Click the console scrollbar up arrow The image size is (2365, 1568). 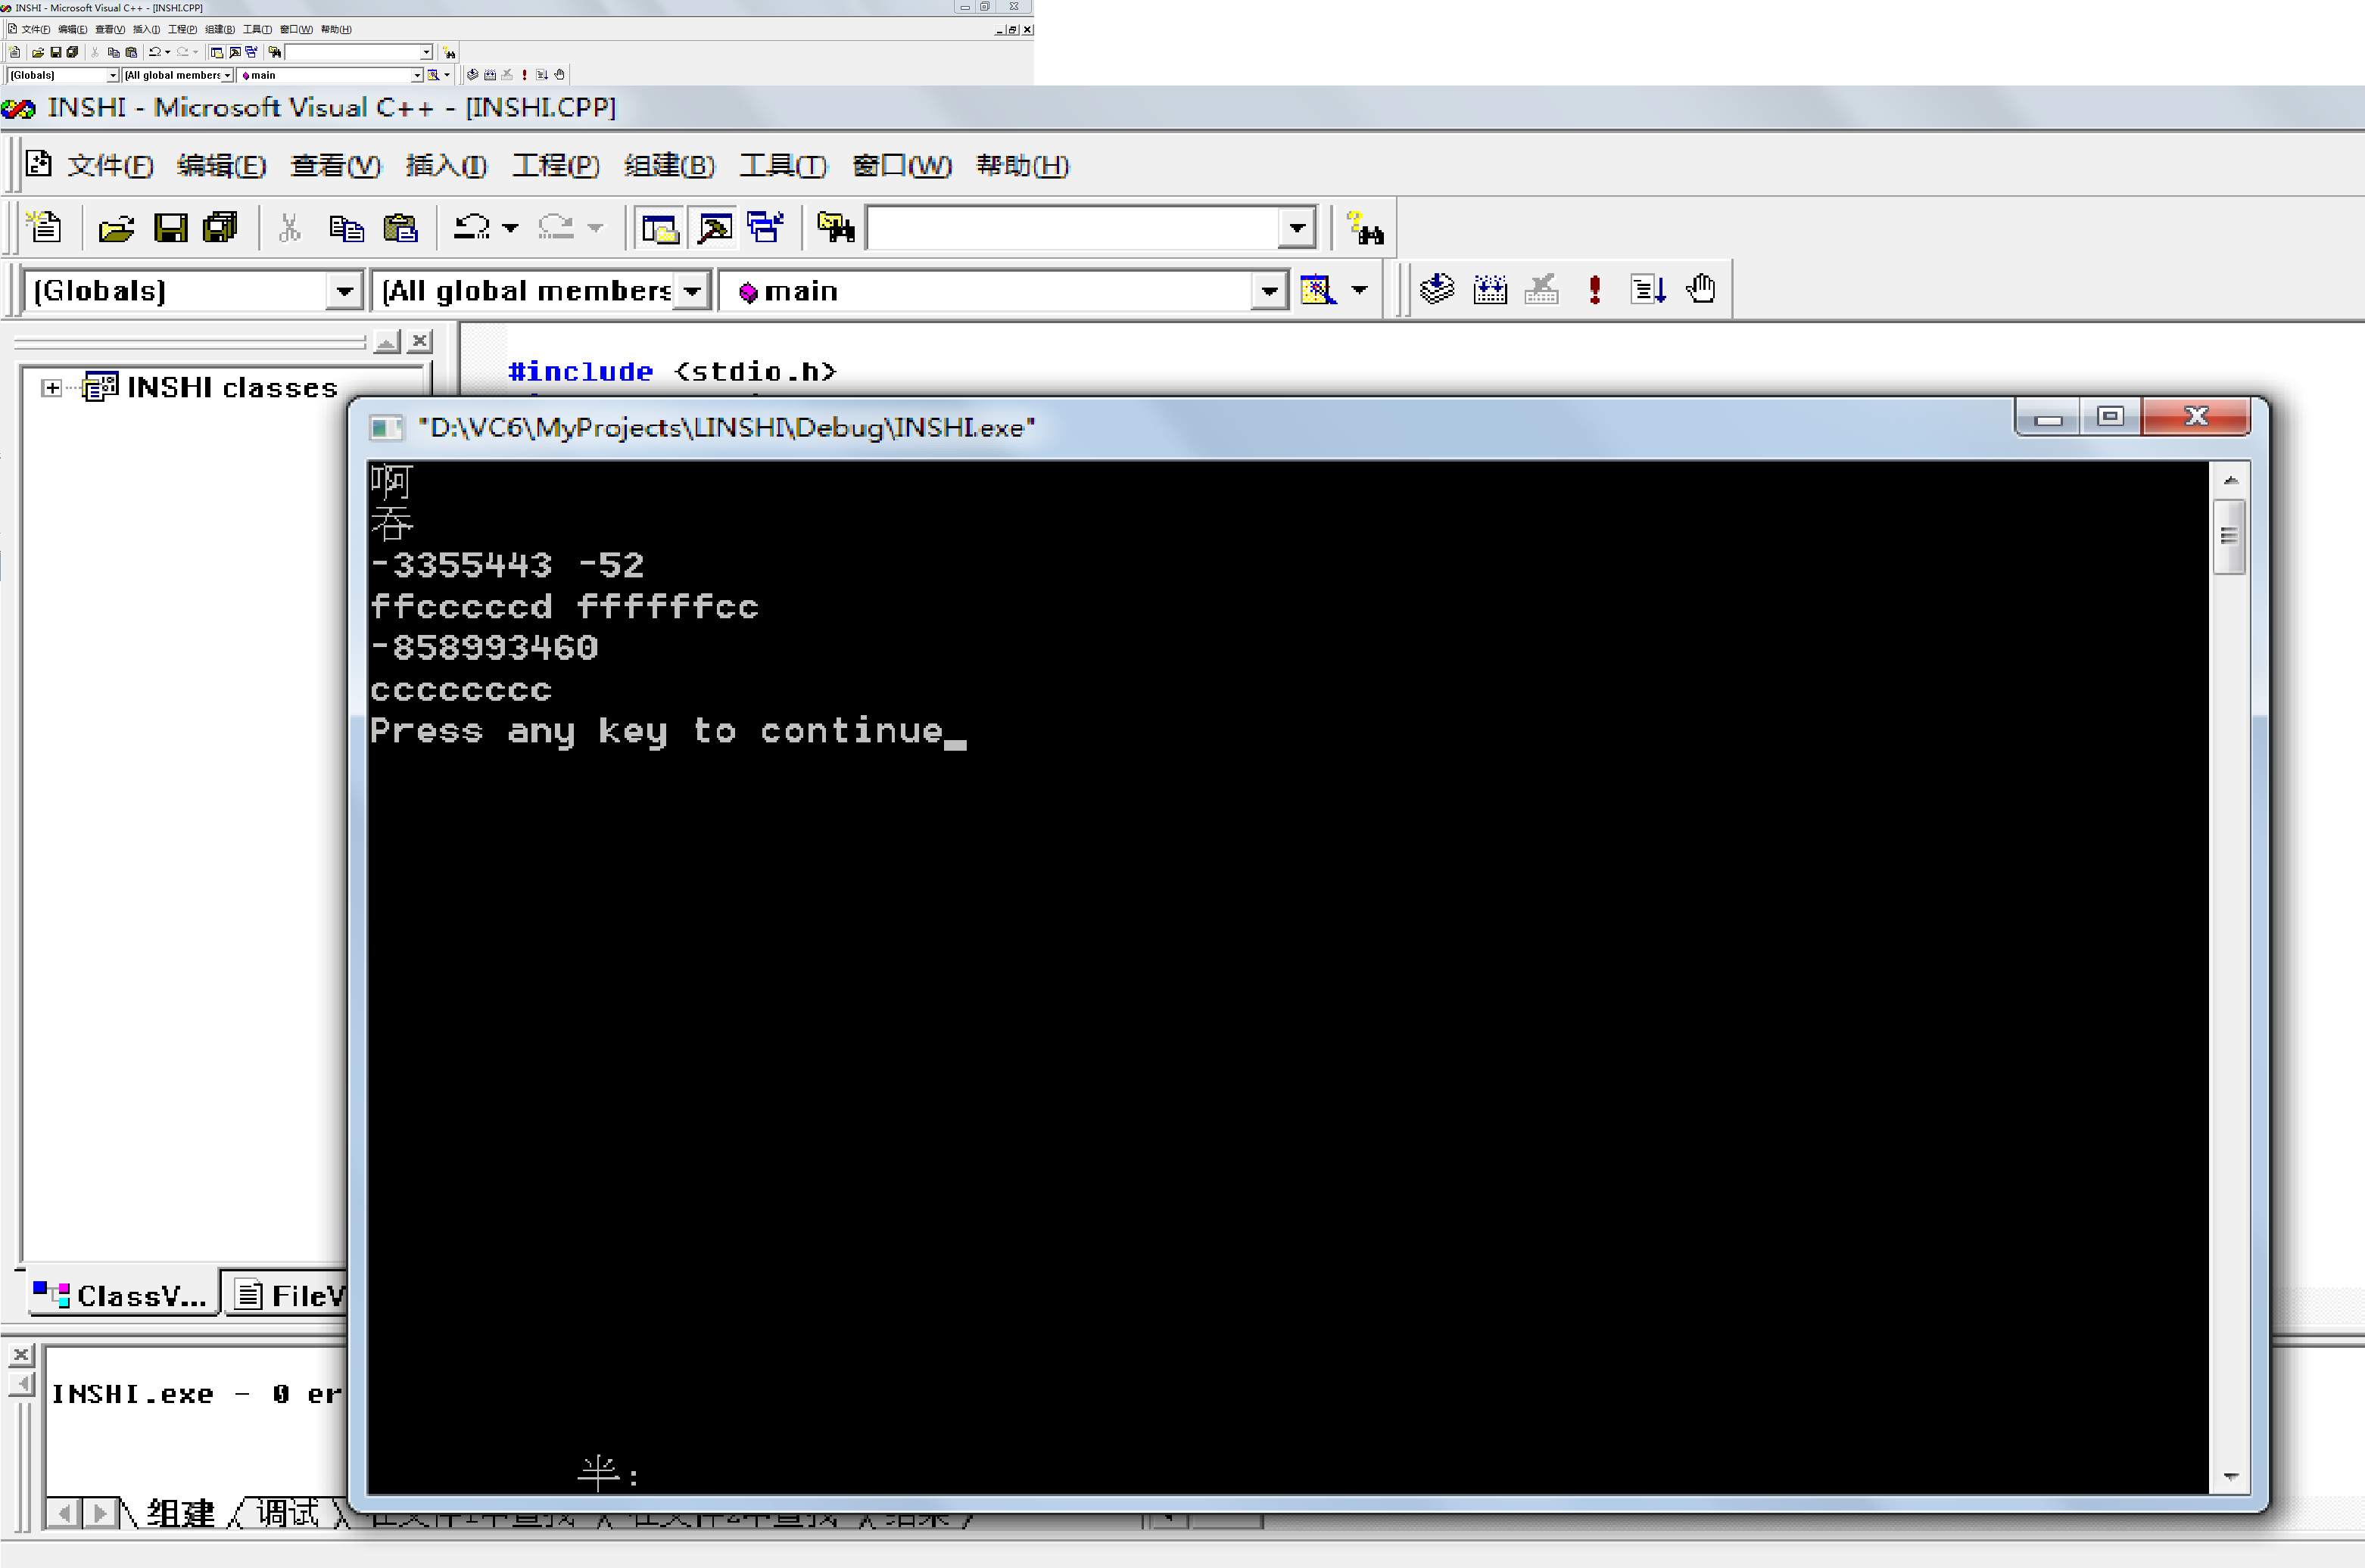pos(2230,481)
